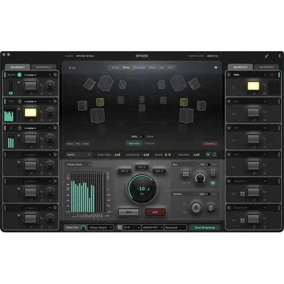Expand the Follow Input dropdown

[79, 164]
